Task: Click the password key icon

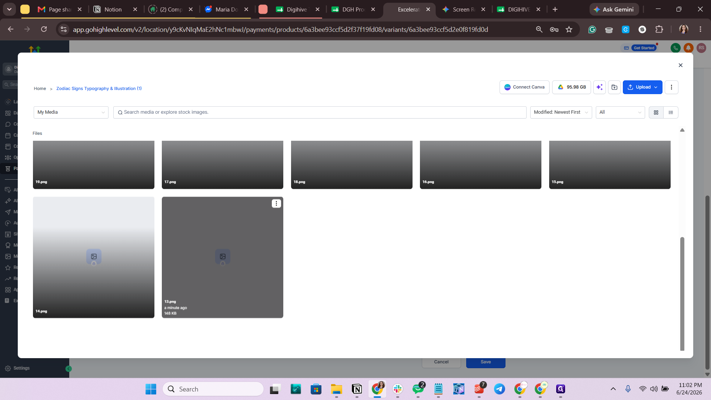Action: [554, 29]
